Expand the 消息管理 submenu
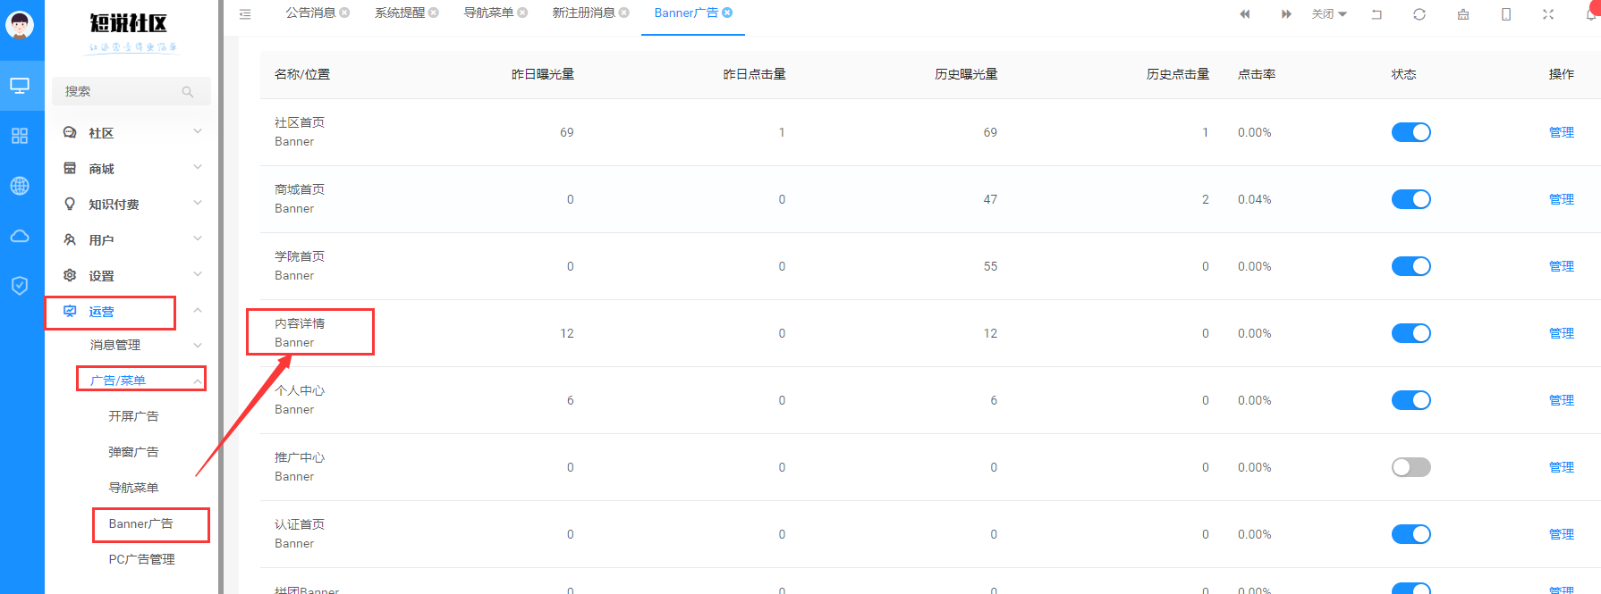The height and width of the screenshot is (594, 1601). tap(131, 345)
